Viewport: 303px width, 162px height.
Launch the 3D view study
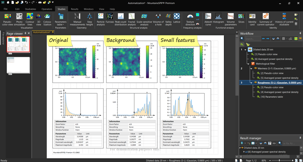click(38, 19)
